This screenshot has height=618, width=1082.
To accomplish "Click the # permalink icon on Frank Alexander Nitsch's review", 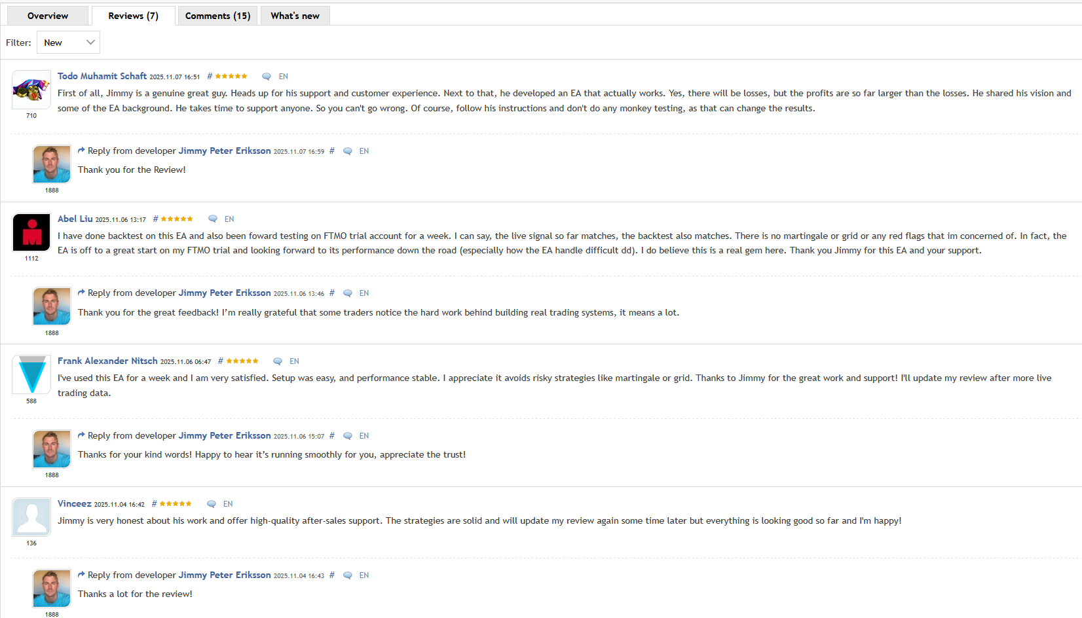I will coord(221,361).
